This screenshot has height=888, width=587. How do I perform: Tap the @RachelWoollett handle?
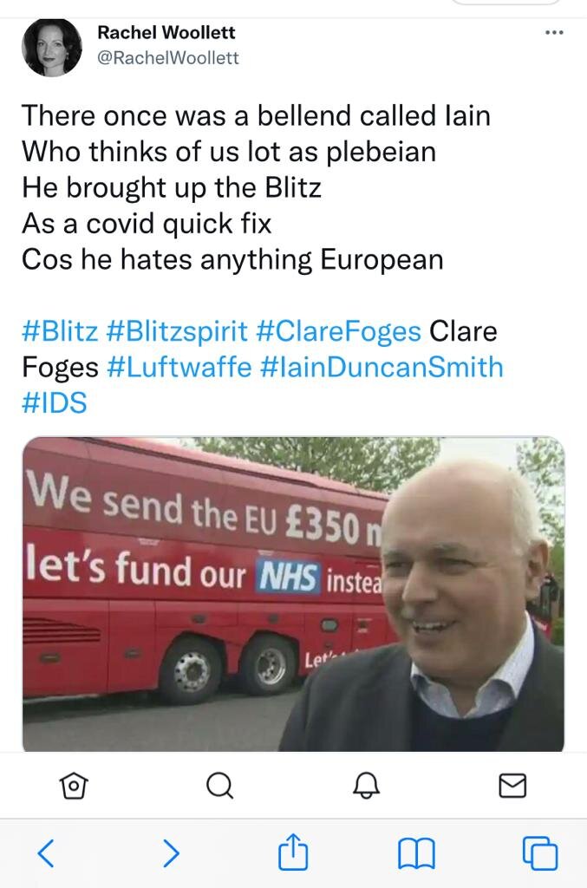pos(168,58)
